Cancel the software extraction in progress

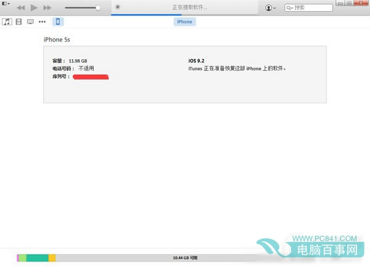click(118, 7)
